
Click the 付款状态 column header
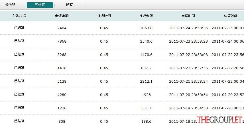pos(19,16)
